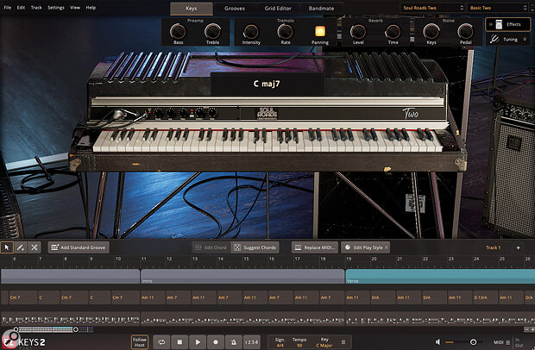
Task: Click the Suggest Chords button
Action: tap(255, 247)
